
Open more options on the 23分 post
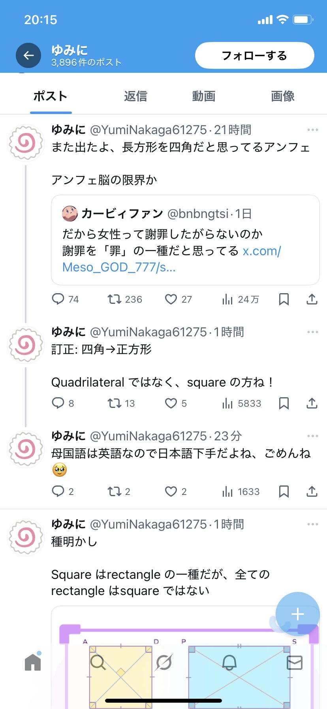click(x=312, y=436)
